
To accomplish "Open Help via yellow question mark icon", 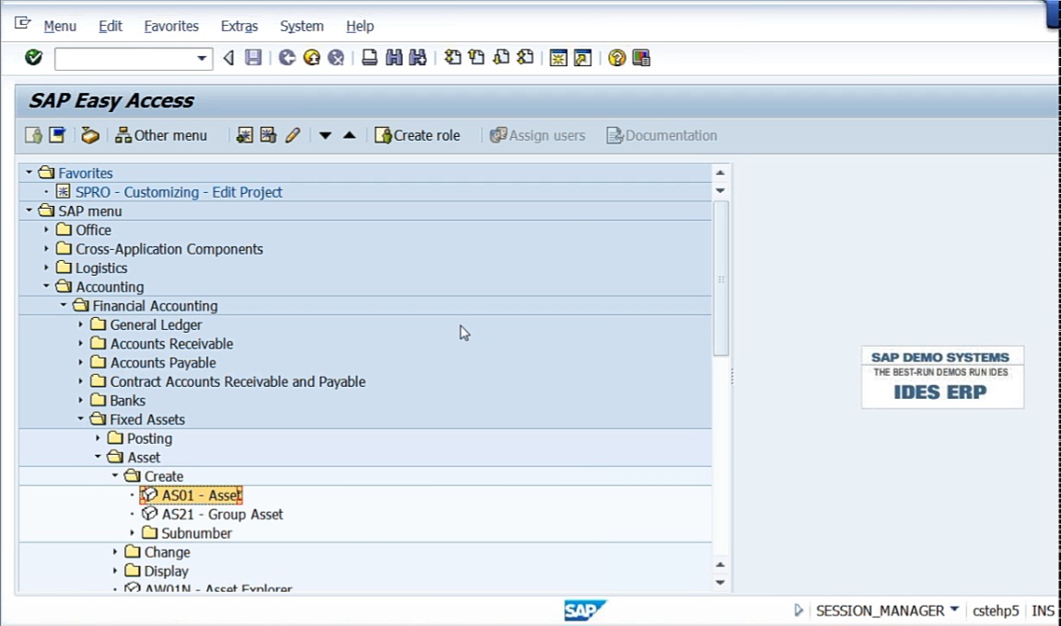I will coord(617,58).
